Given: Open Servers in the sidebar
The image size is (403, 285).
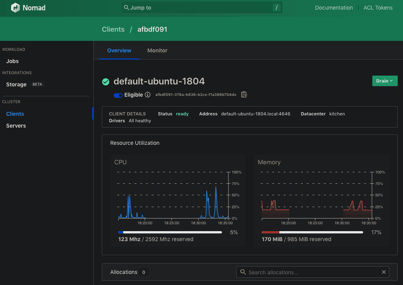Looking at the screenshot, I should 16,126.
